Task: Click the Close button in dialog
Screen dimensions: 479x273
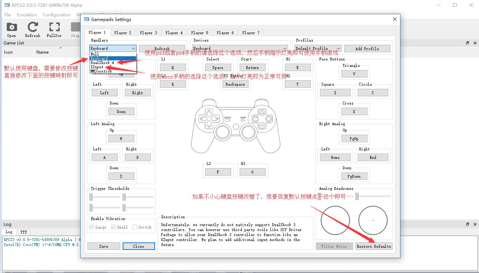Action: (x=139, y=246)
